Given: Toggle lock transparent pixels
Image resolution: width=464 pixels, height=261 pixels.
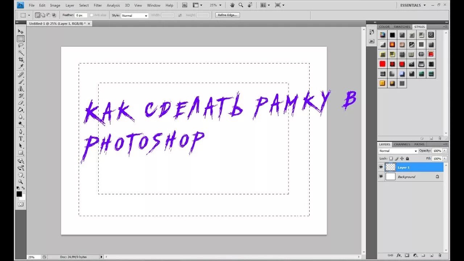Looking at the screenshot, I should click(391, 158).
